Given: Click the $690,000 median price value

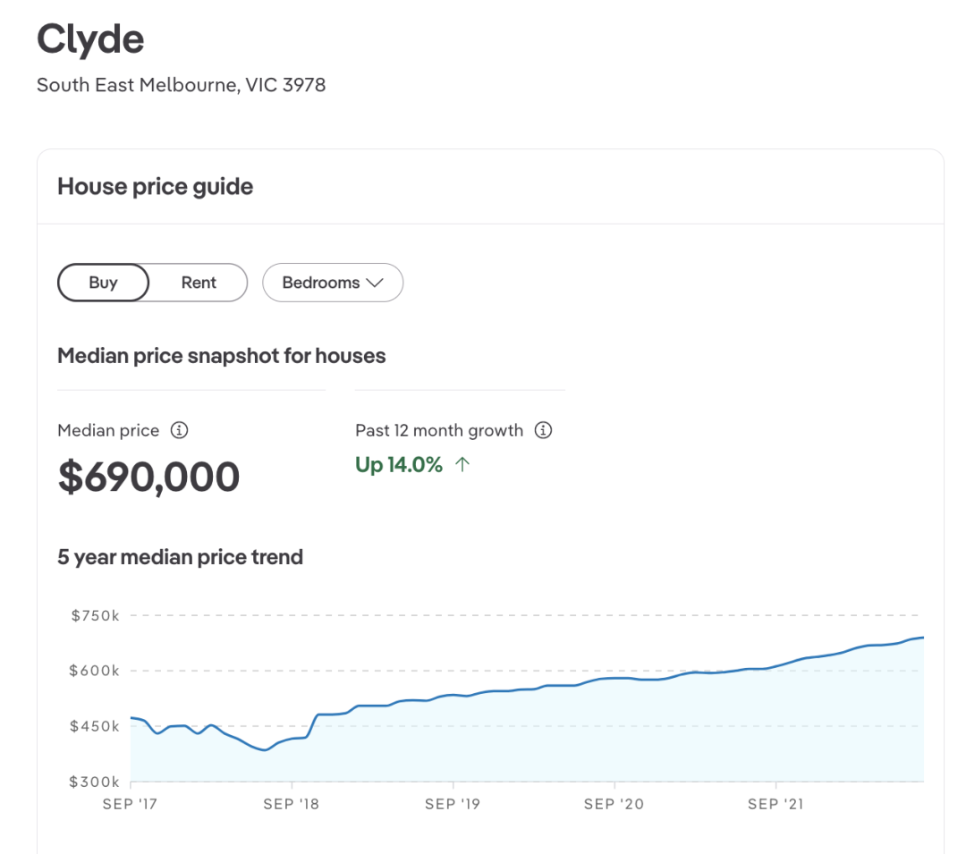Looking at the screenshot, I should (148, 477).
